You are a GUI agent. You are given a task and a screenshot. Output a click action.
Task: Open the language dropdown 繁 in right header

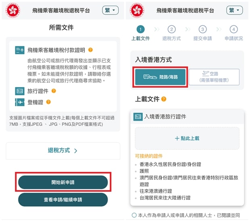(235, 10)
